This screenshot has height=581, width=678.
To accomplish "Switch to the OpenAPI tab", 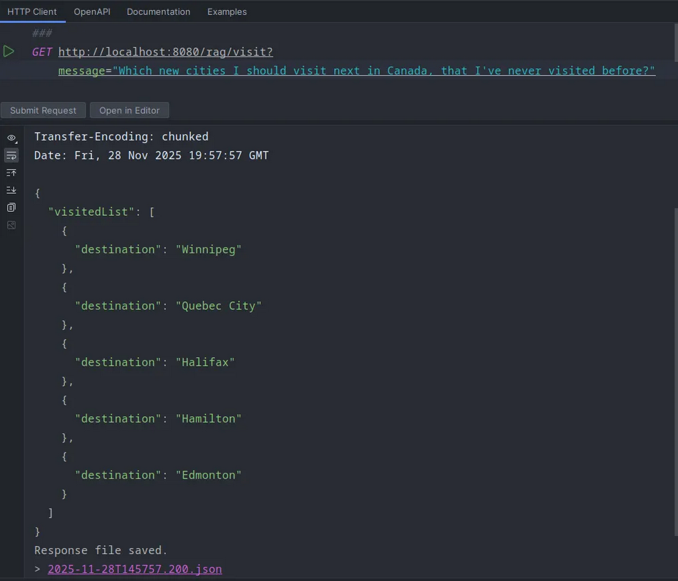I will tap(92, 11).
